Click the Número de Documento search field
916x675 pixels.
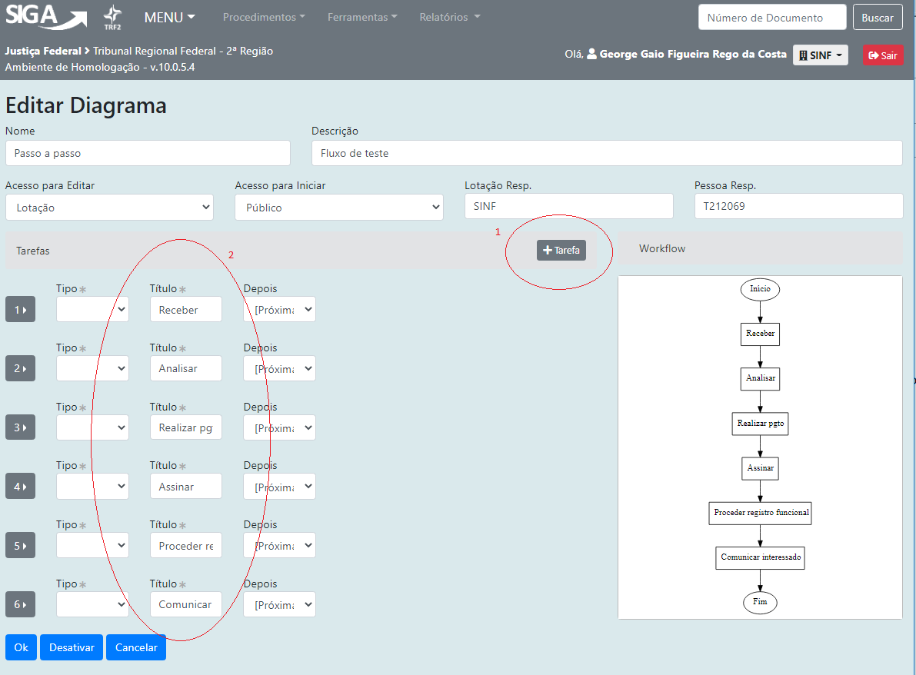(771, 18)
